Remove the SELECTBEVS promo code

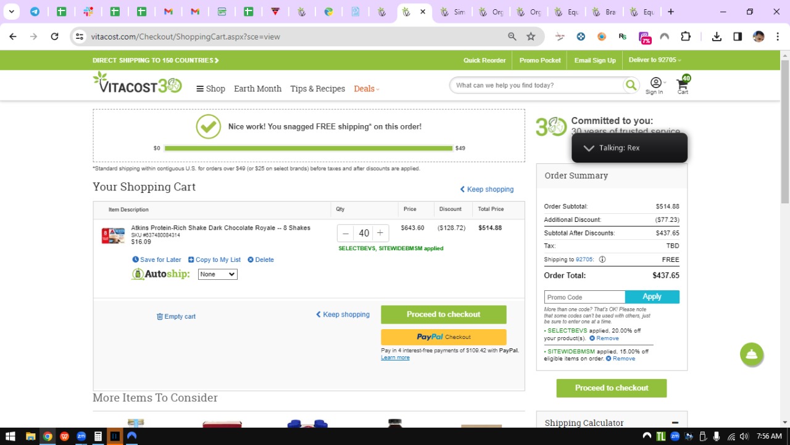point(604,338)
